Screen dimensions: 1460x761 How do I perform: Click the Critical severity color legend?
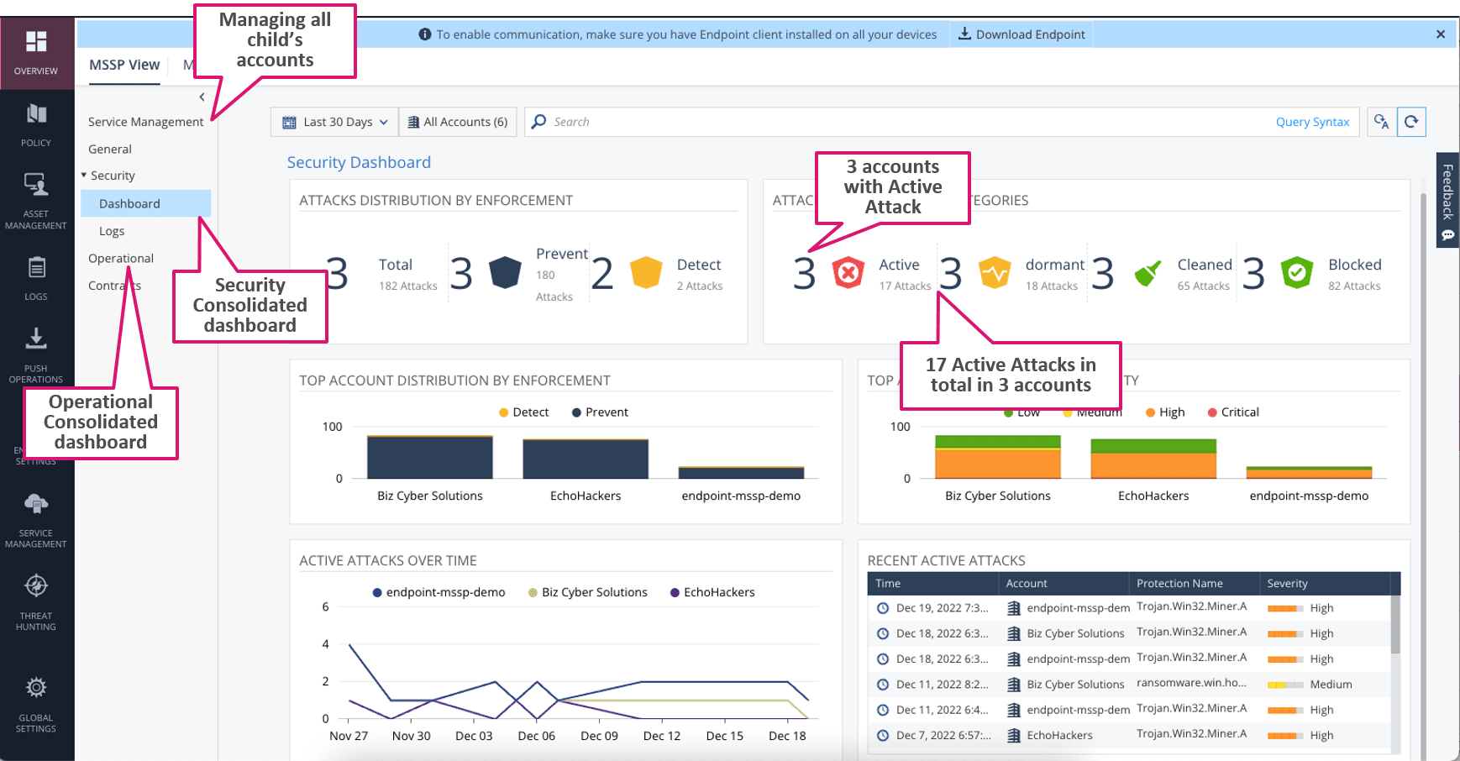pos(1233,412)
